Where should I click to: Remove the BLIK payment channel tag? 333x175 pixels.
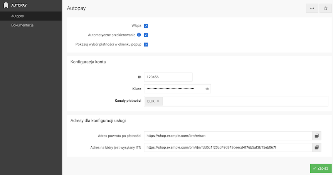point(158,101)
